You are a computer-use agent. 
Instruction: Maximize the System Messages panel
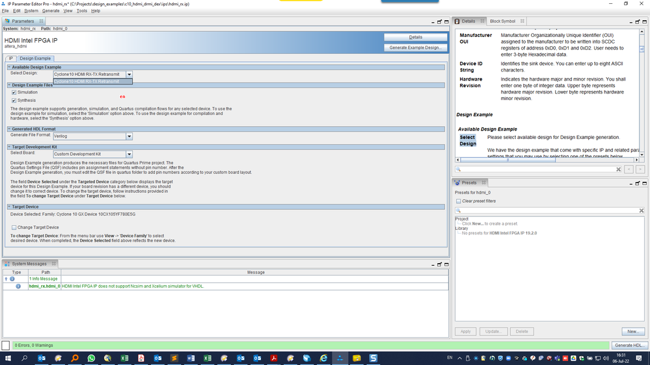446,264
